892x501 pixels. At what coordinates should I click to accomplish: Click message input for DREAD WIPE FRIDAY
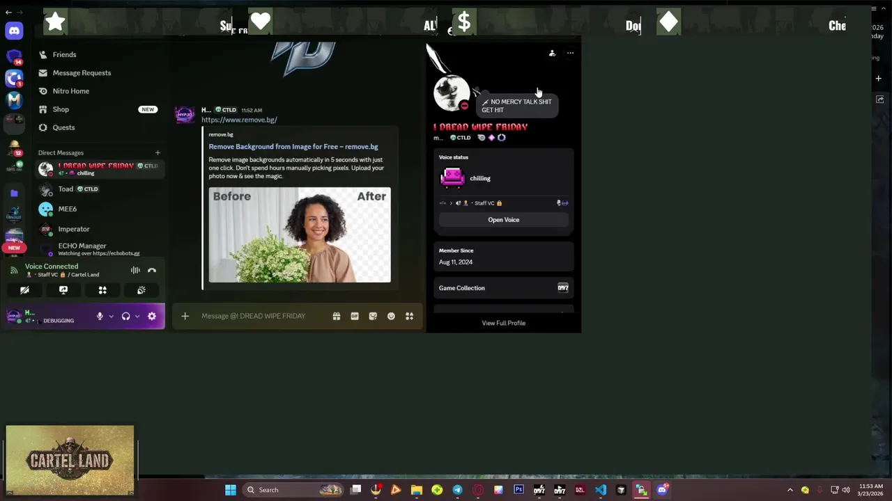click(254, 316)
